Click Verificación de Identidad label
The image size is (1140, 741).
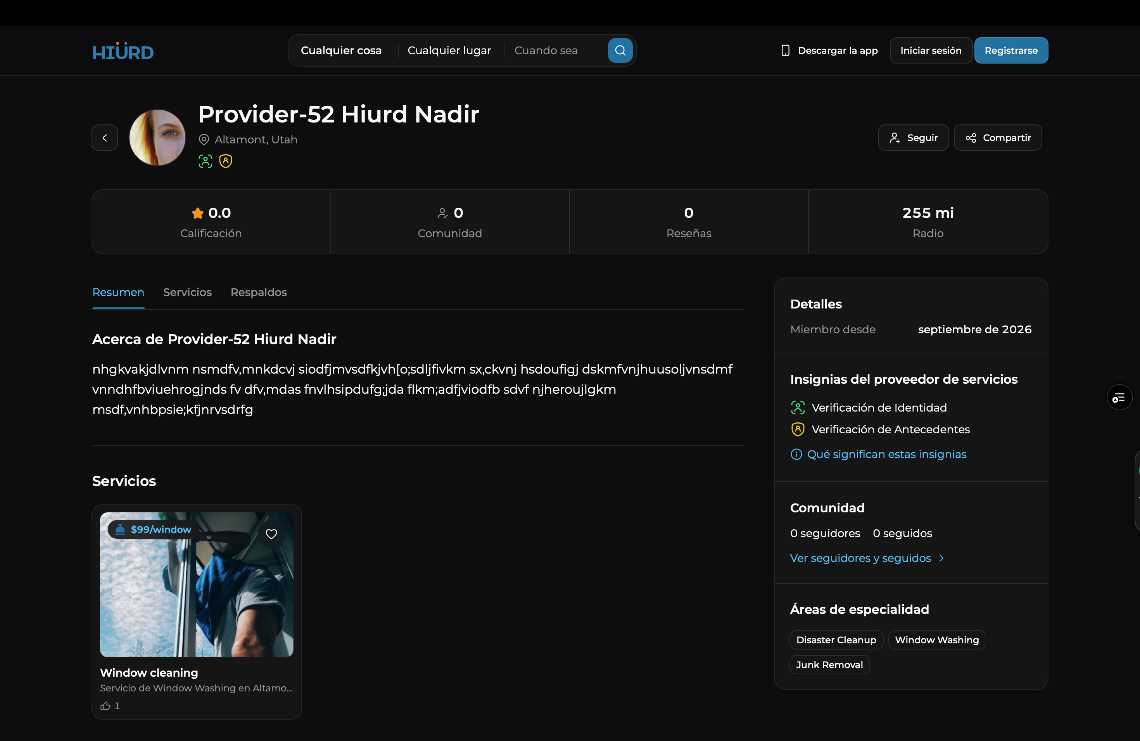pyautogui.click(x=879, y=408)
